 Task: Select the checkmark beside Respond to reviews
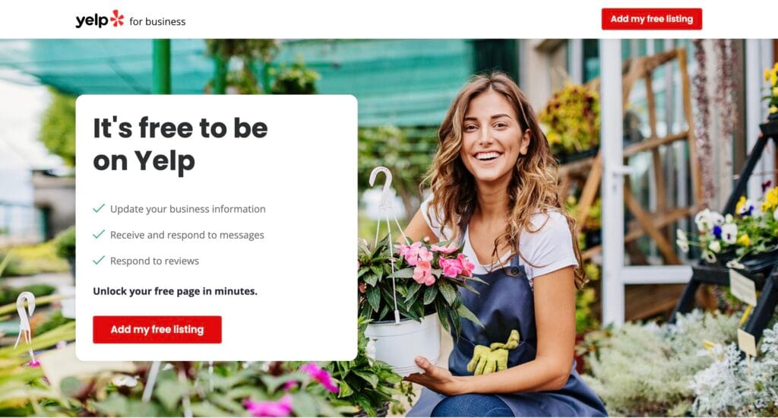coord(99,260)
